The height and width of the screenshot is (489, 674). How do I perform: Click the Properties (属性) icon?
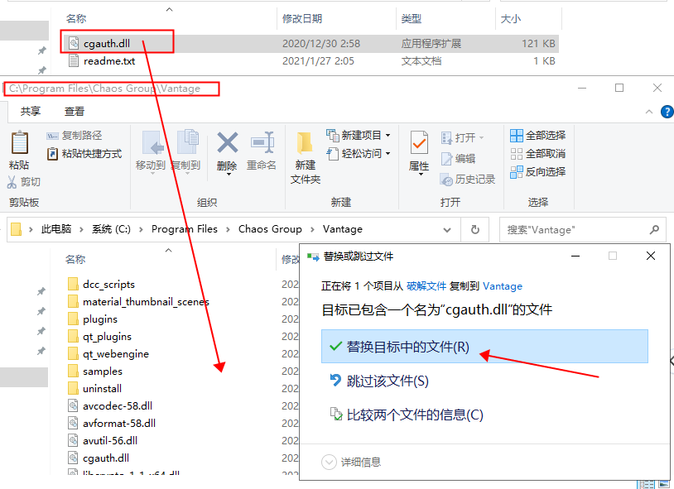coord(419,142)
